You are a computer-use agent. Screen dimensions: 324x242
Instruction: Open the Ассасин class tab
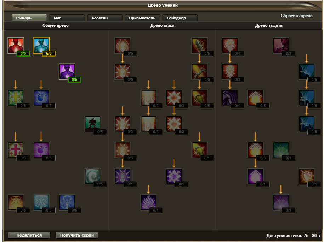[105, 18]
